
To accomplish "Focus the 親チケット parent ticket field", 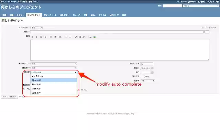I will click(147, 64).
